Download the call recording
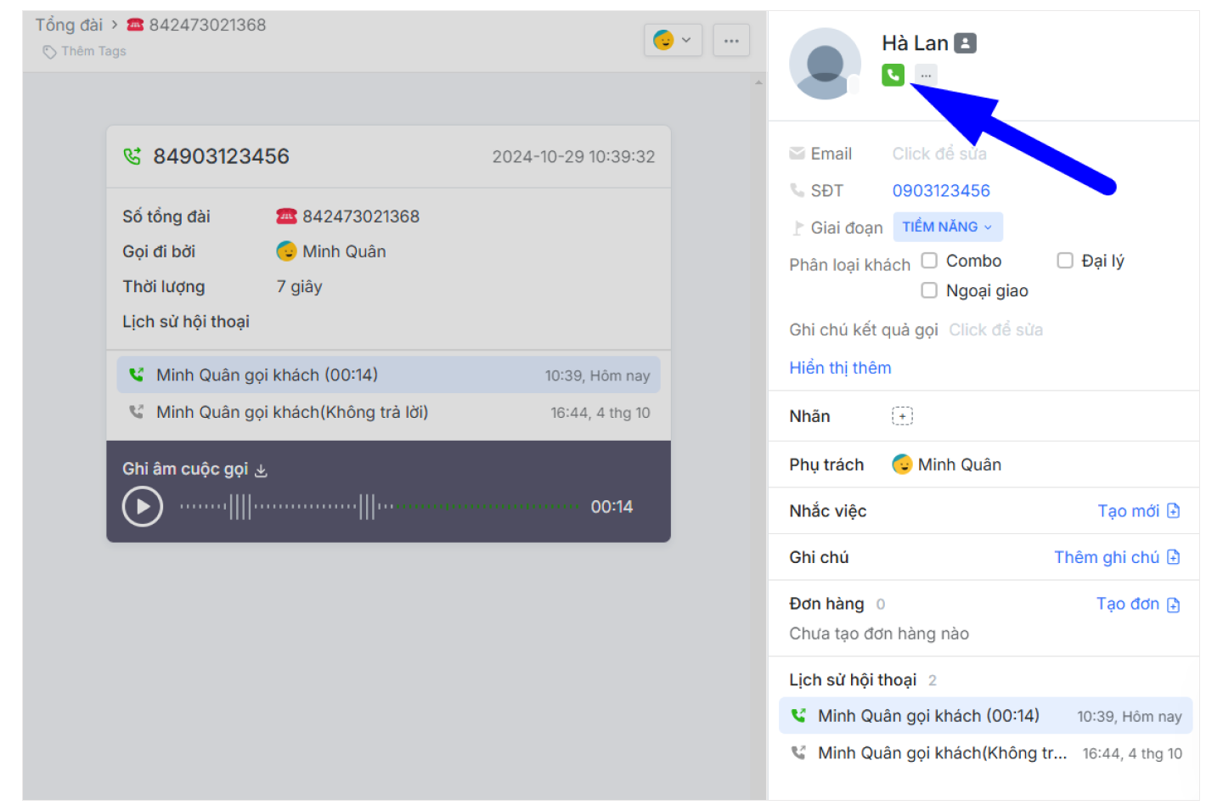 pyautogui.click(x=262, y=470)
